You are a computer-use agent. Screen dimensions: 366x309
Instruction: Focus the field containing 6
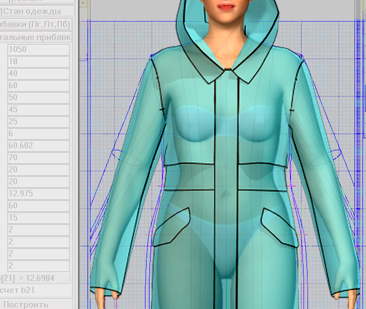click(x=38, y=134)
